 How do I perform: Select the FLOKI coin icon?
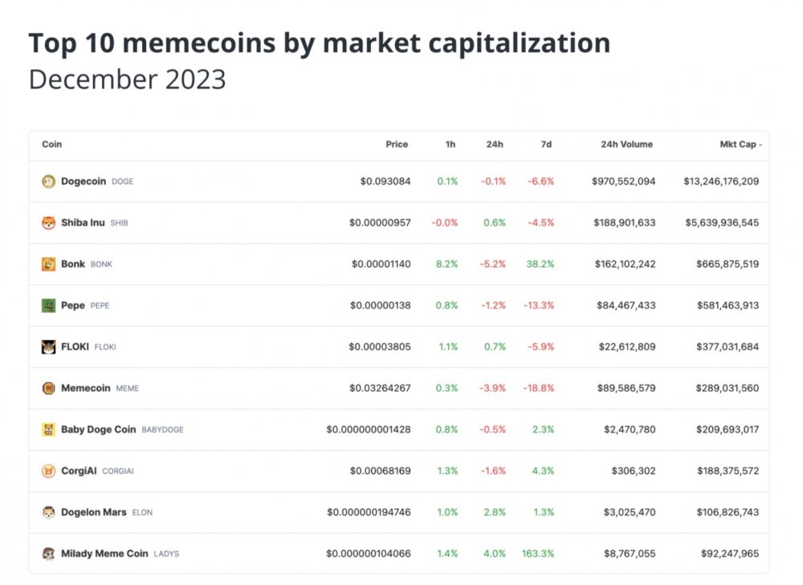pos(48,347)
